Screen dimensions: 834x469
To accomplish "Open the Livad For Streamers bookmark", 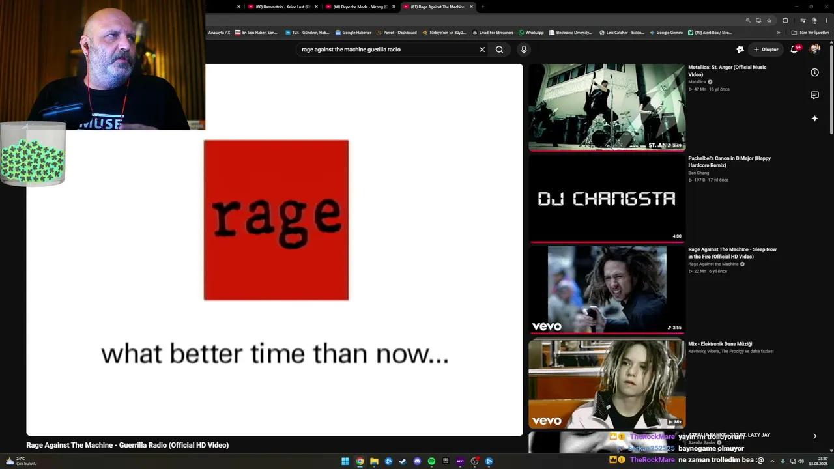I will [x=493, y=33].
